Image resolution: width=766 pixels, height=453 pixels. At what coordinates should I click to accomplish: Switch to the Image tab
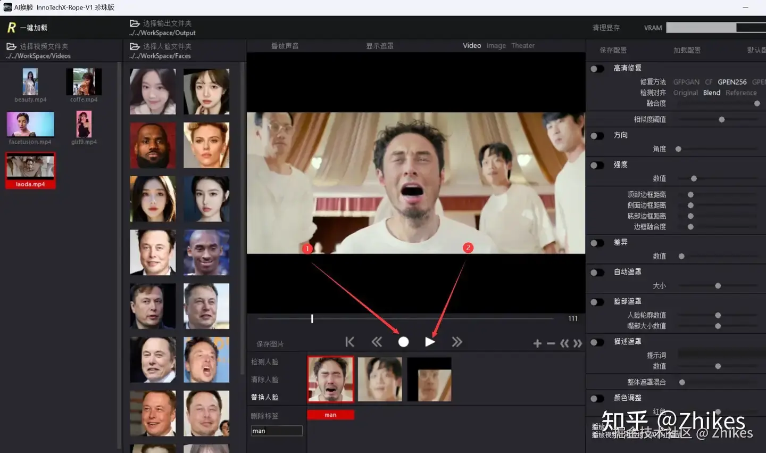tap(496, 46)
